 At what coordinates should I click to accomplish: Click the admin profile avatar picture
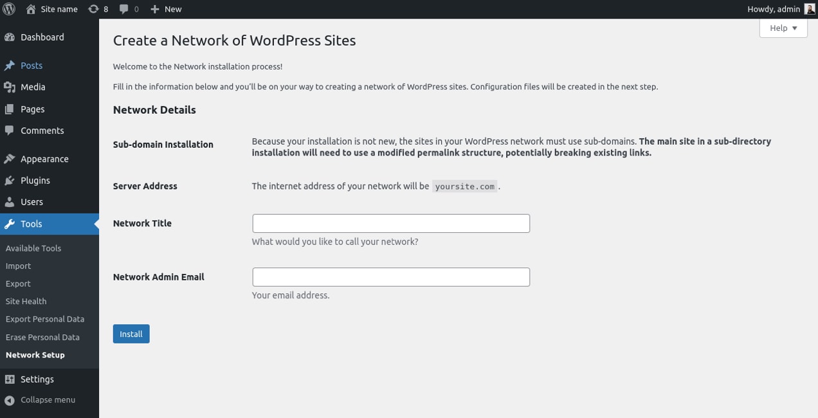point(809,9)
